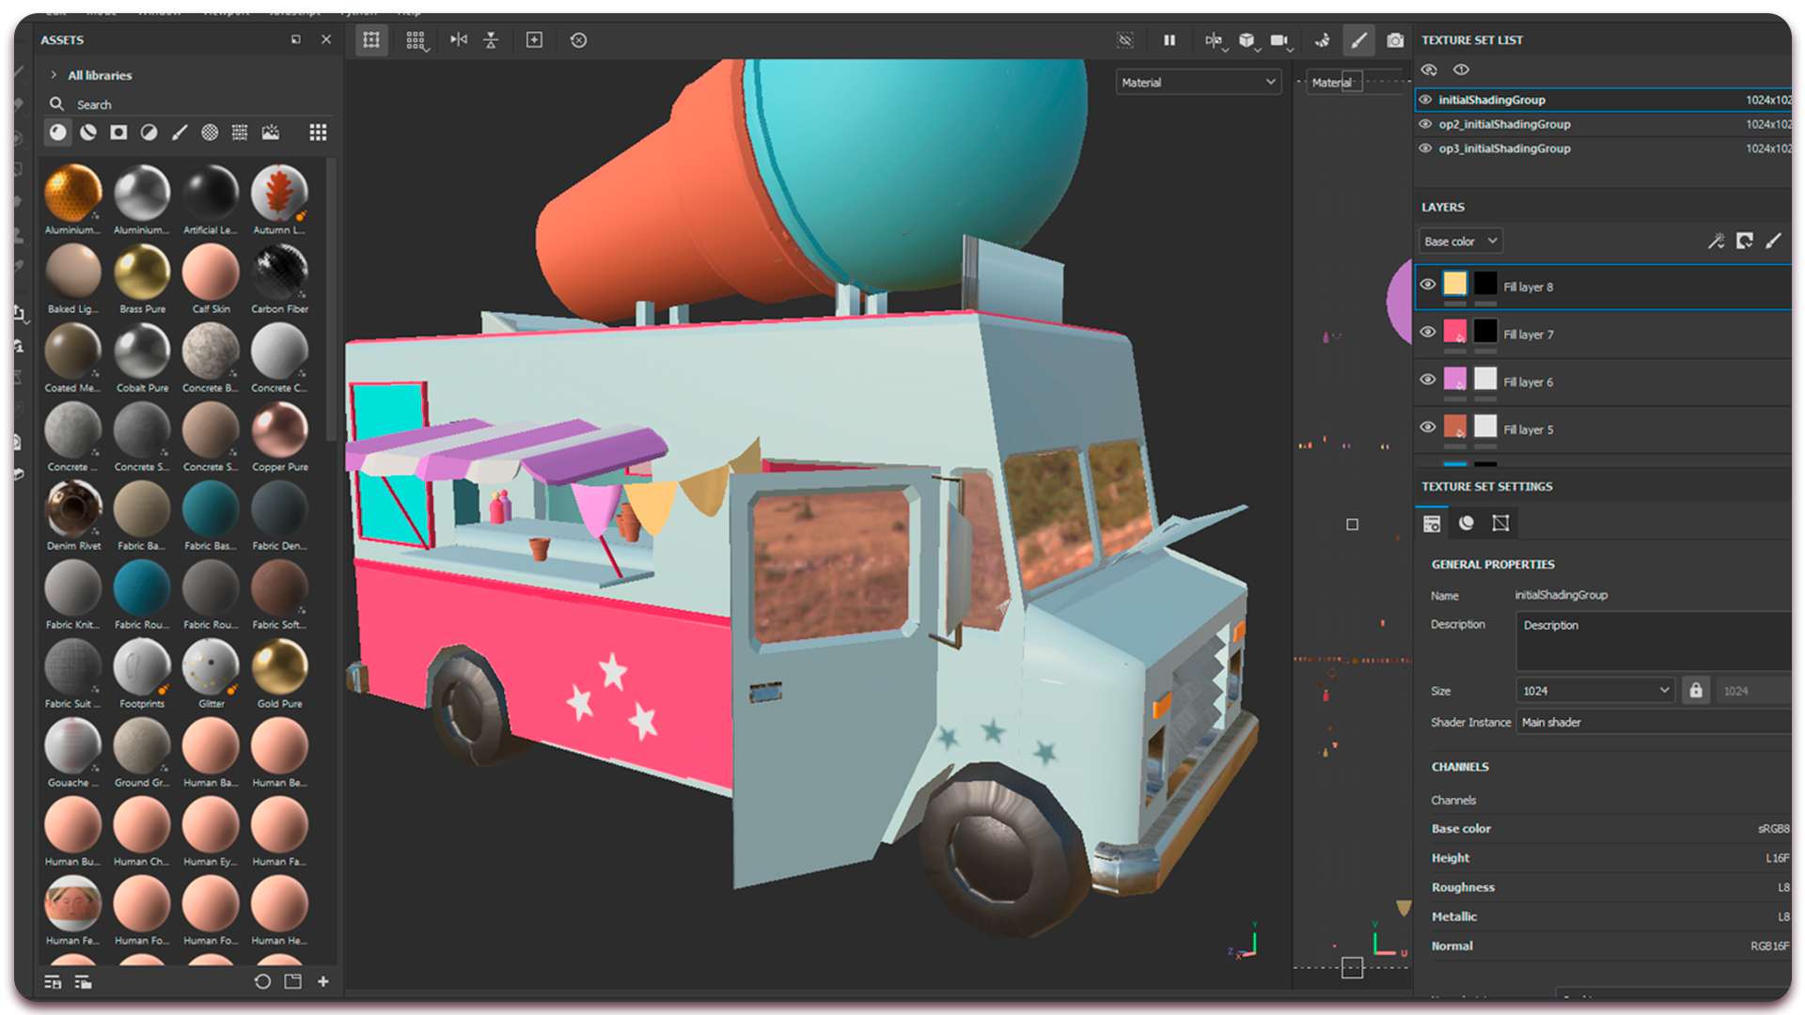
Task: Toggle visibility of op2_initialShadingGroup texture set
Action: pyautogui.click(x=1425, y=124)
